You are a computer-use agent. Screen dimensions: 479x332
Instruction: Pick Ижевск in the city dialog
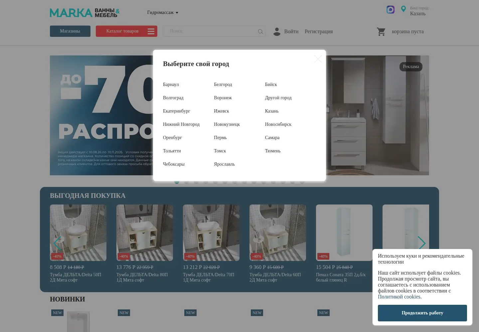pos(222,111)
